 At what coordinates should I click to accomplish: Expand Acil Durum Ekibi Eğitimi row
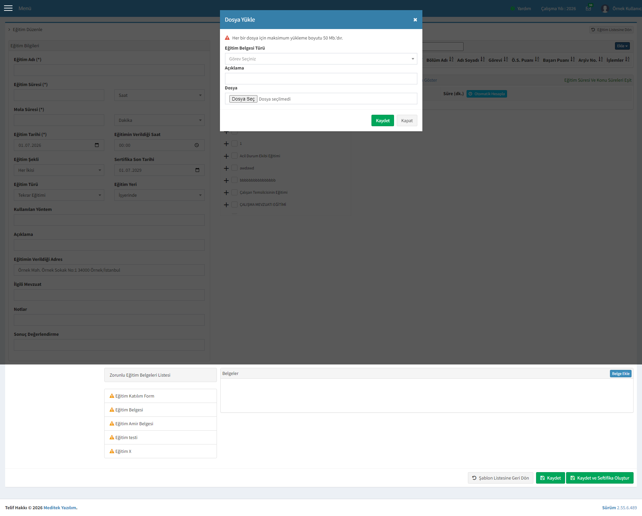coord(226,156)
